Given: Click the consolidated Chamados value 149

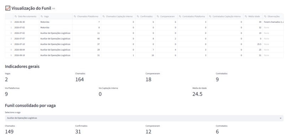Looking at the screenshot, I should coord(9,132).
